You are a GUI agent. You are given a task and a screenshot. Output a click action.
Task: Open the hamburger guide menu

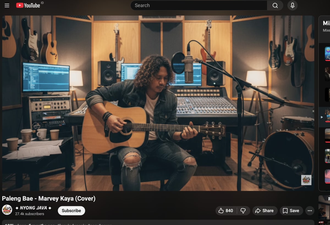(7, 5)
